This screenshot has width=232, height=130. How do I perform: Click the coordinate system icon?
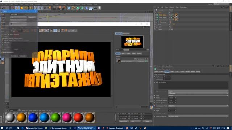(x=49, y=8)
